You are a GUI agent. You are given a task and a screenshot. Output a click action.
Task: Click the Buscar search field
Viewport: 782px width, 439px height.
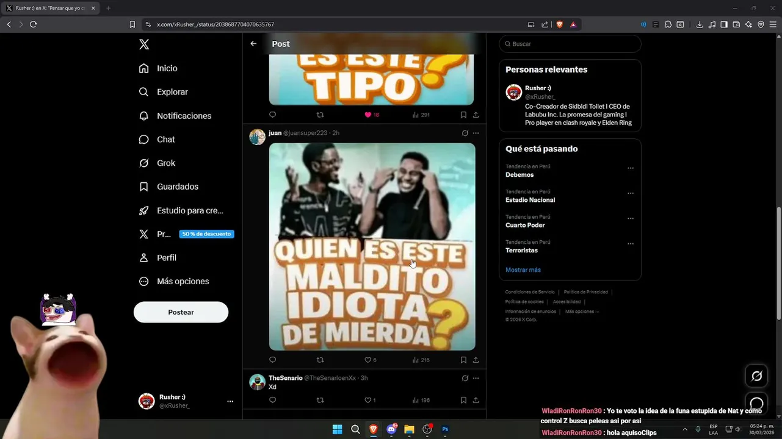click(x=570, y=44)
